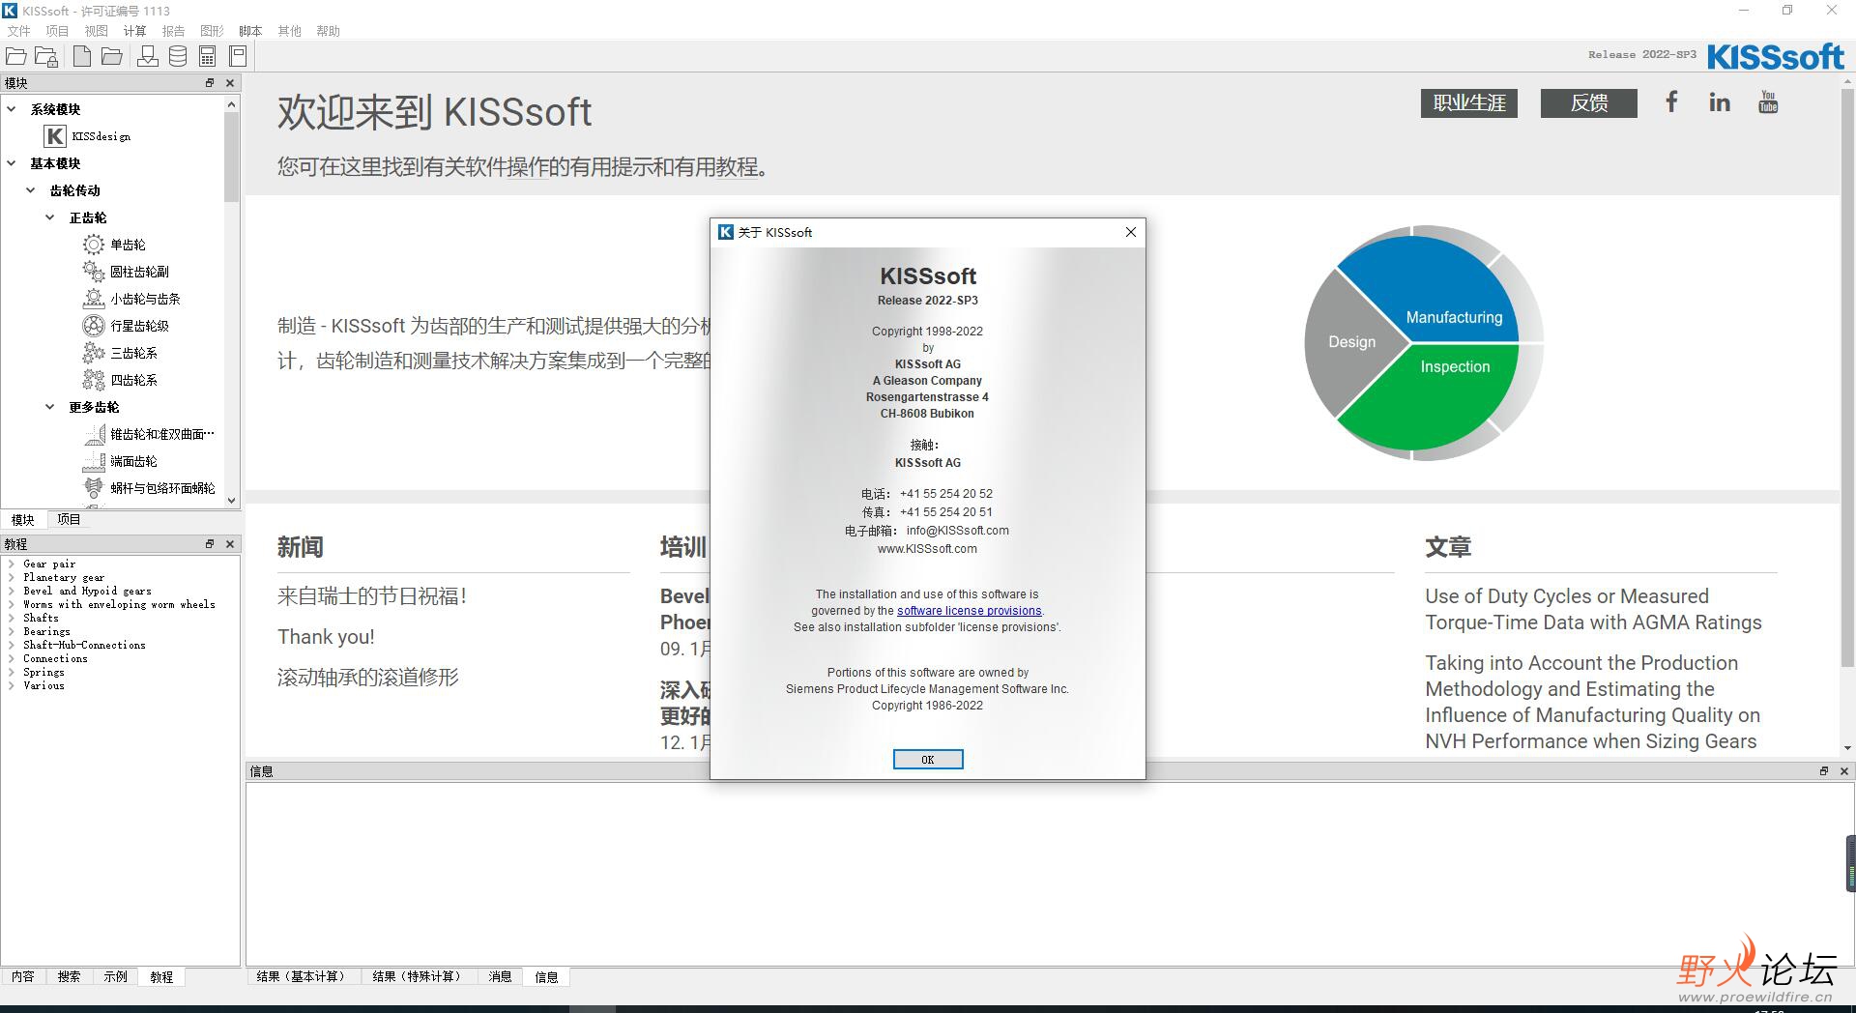The width and height of the screenshot is (1856, 1013).
Task: Click the locked project folder toolbar icon
Action: pyautogui.click(x=46, y=56)
